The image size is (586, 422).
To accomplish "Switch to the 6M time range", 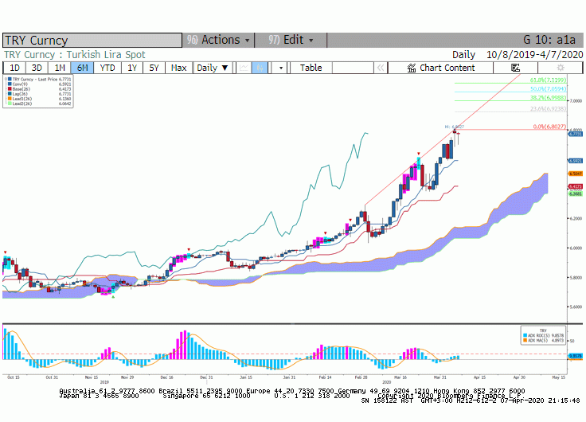I will tap(82, 68).
